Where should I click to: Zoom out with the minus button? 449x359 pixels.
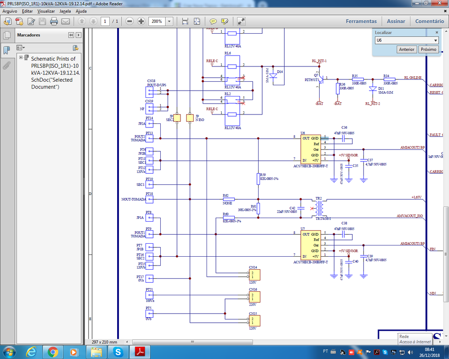[x=129, y=21]
